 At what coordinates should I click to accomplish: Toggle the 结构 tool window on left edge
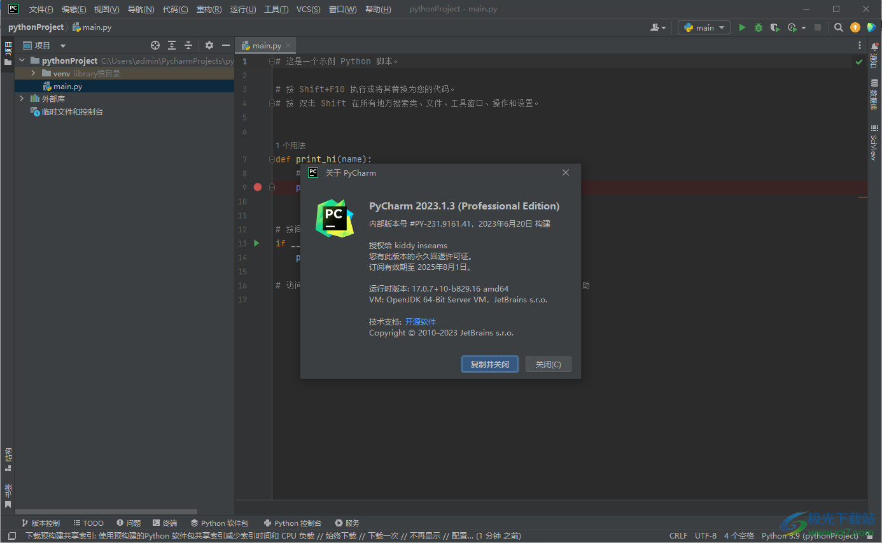(x=8, y=460)
